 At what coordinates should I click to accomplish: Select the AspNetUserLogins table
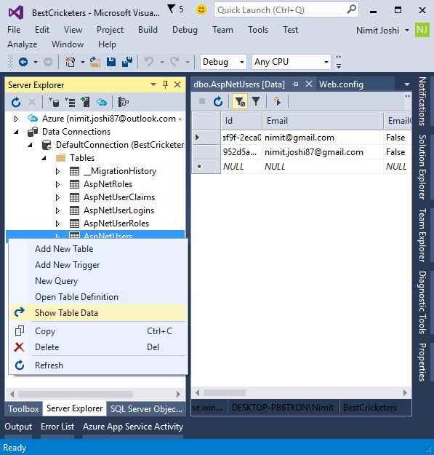click(118, 210)
